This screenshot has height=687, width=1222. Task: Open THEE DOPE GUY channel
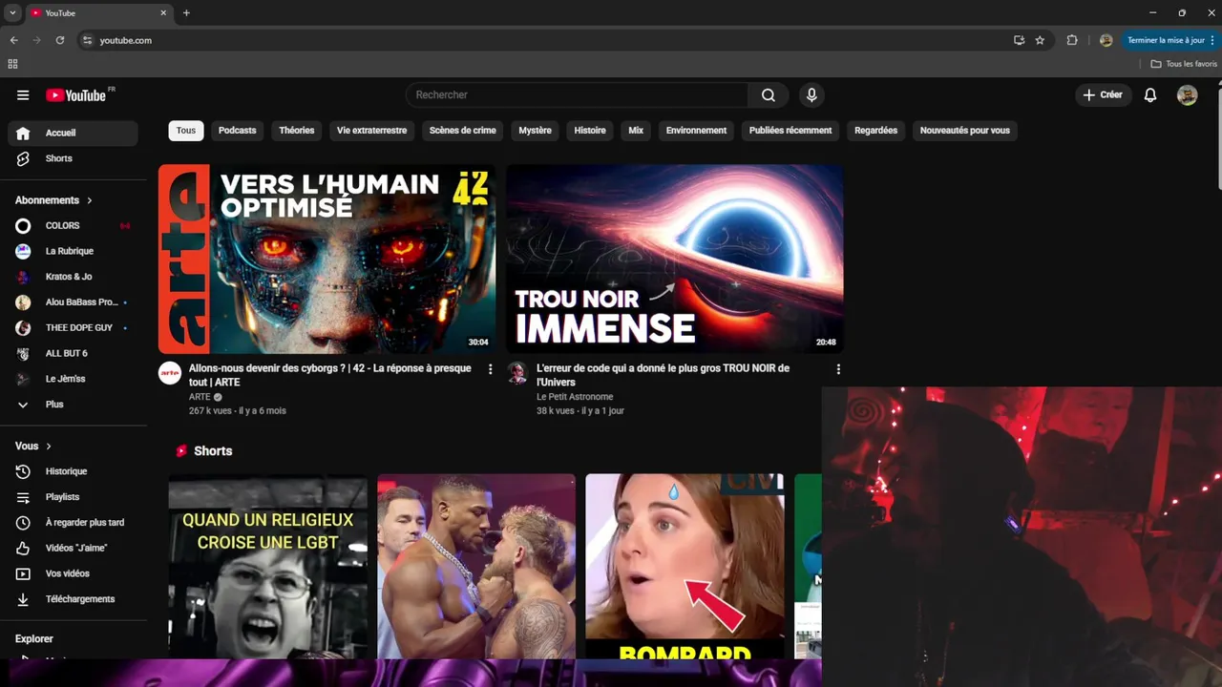(73, 328)
